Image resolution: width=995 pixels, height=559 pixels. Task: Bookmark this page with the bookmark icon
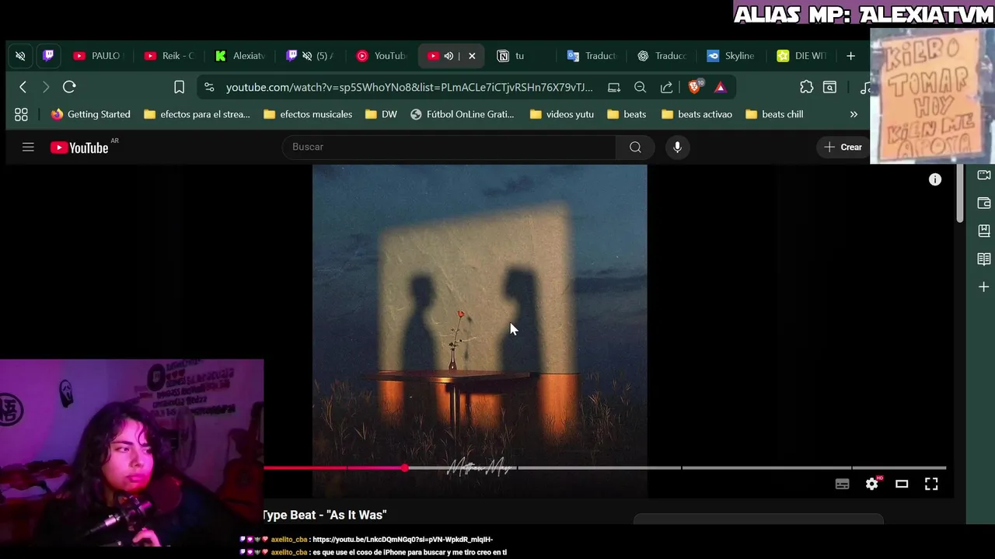(179, 87)
